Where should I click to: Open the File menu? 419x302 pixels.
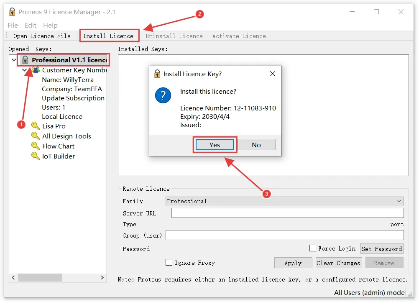13,26
